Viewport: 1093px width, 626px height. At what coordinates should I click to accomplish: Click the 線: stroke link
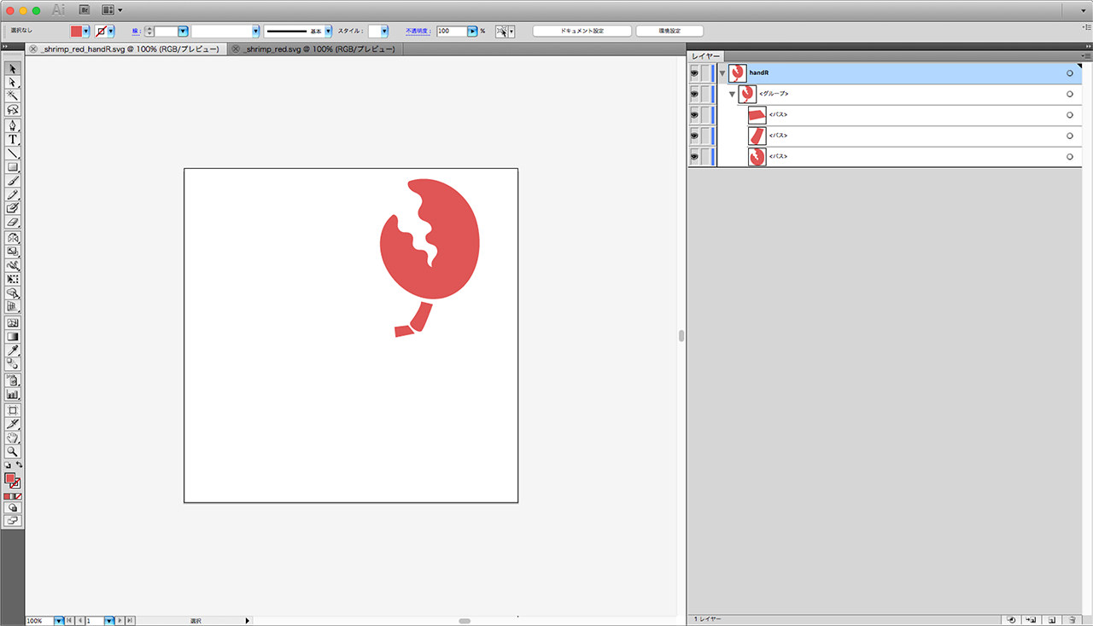(x=136, y=31)
